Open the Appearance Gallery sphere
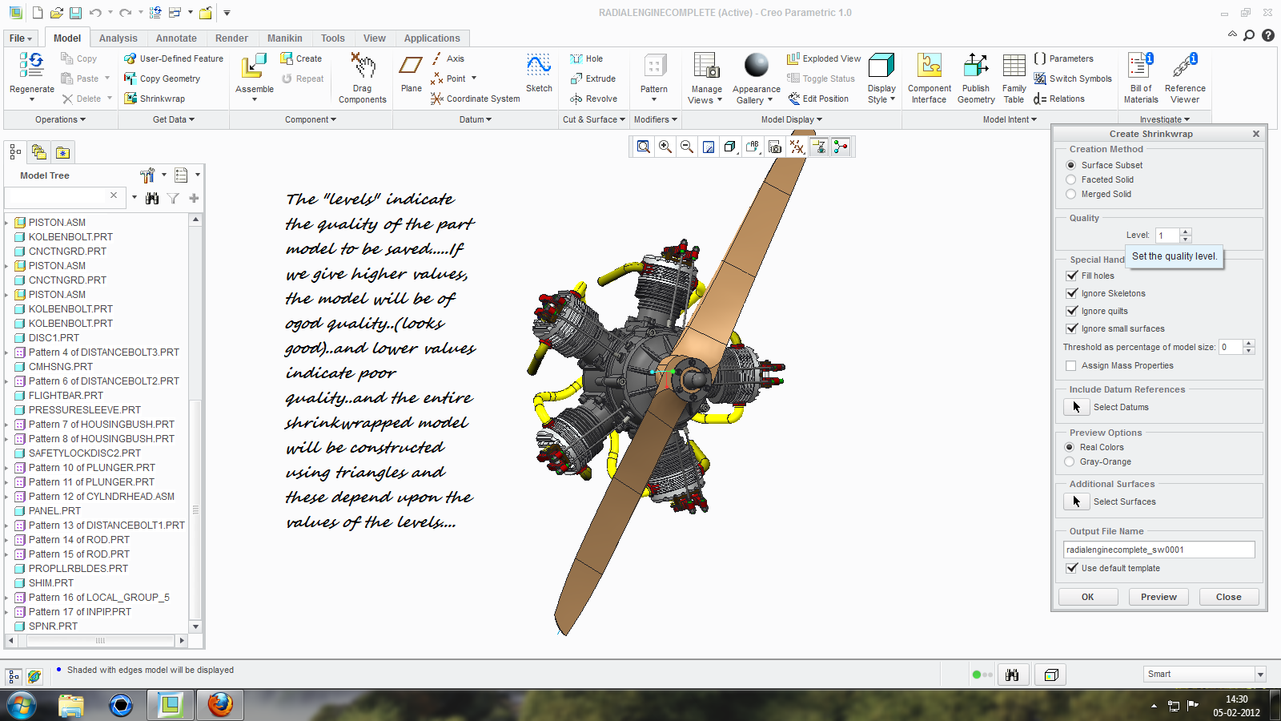This screenshot has width=1281, height=721. coord(756,66)
